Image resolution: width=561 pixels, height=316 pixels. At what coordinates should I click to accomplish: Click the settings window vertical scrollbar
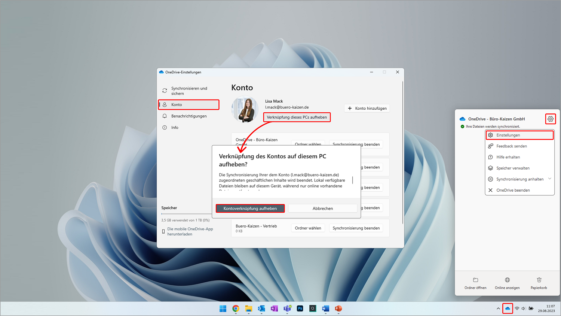pyautogui.click(x=403, y=153)
